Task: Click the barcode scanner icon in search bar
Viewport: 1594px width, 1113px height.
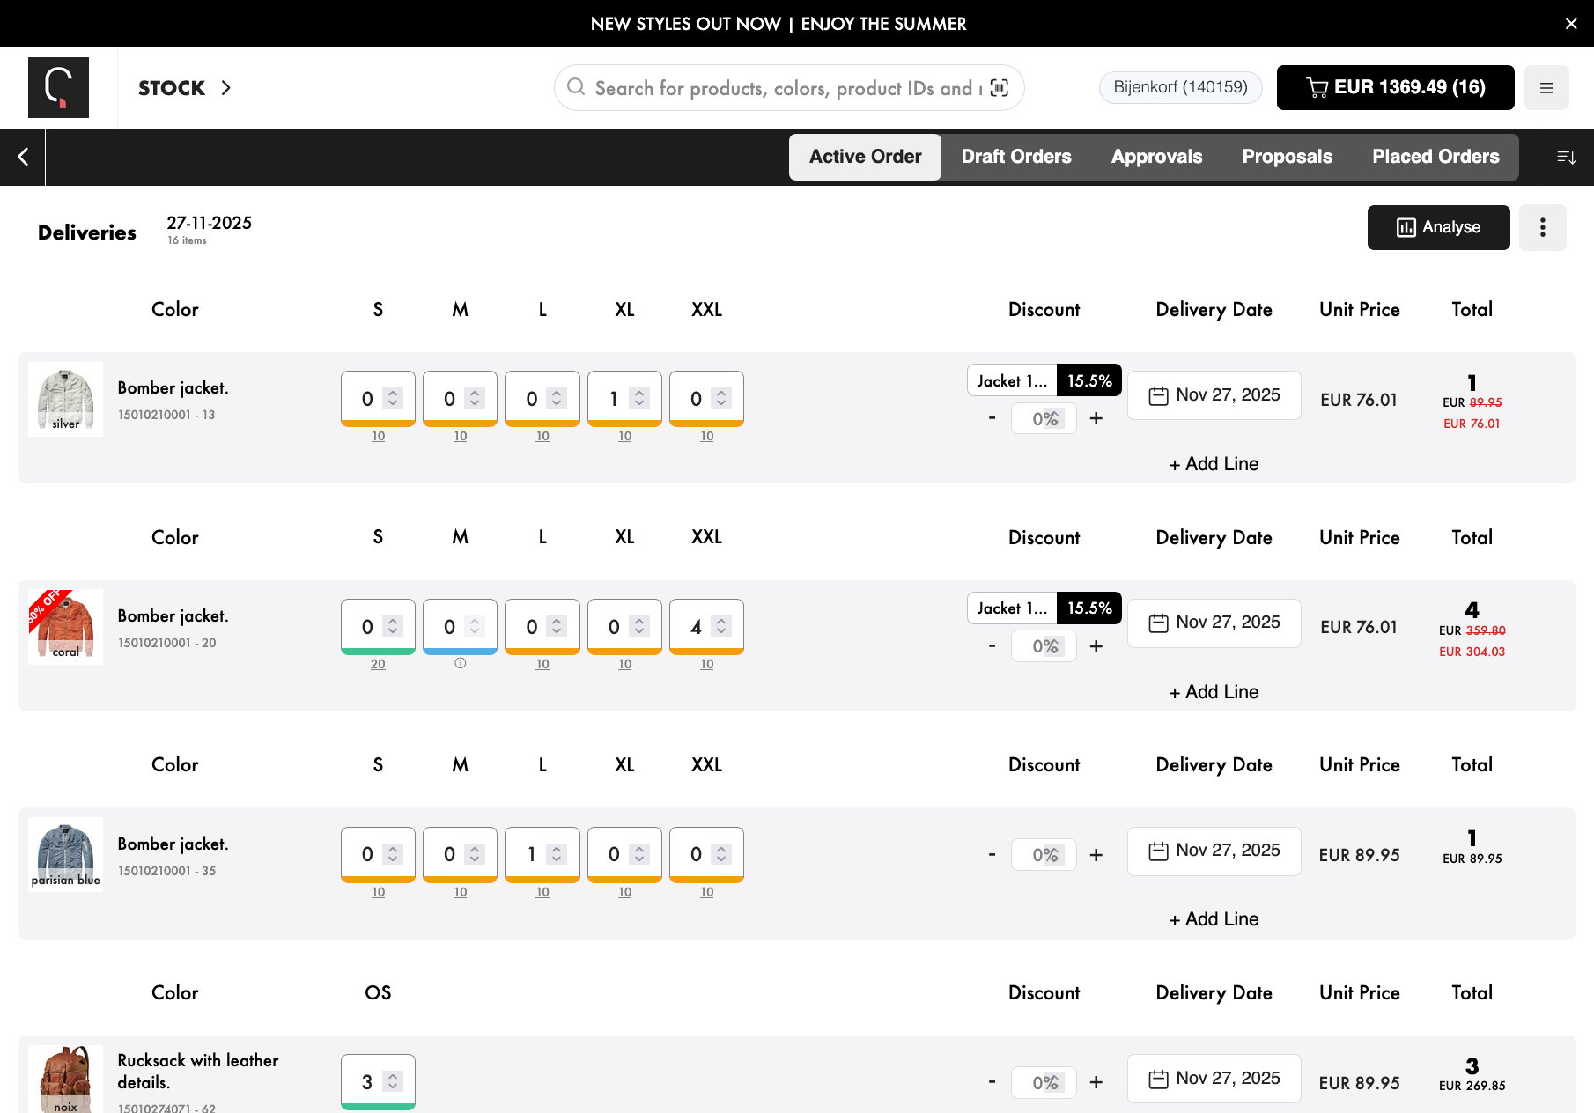Action: point(999,87)
